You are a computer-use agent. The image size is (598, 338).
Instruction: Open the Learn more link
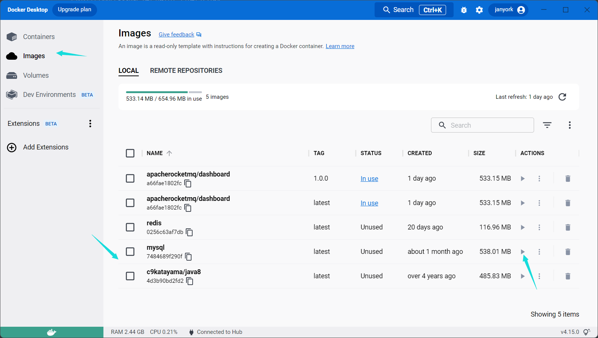340,46
